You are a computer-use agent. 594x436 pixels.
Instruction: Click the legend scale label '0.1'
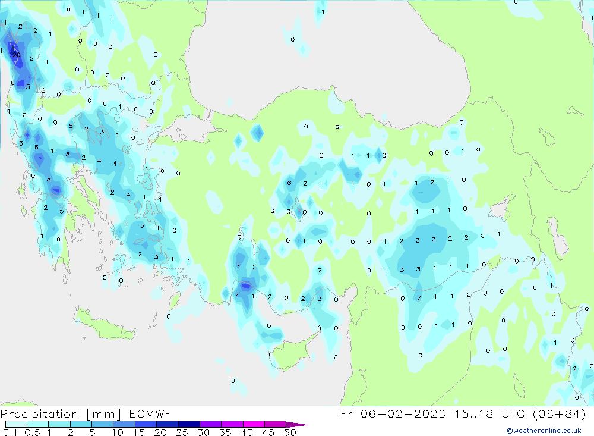(10, 432)
